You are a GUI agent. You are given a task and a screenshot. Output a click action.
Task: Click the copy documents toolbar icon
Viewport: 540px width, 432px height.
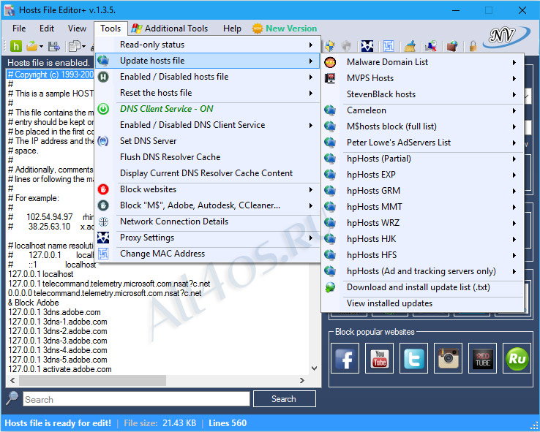pyautogui.click(x=75, y=46)
